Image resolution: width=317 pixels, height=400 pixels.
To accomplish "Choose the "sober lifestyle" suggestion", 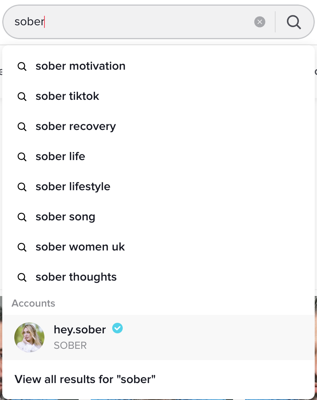I will click(73, 186).
